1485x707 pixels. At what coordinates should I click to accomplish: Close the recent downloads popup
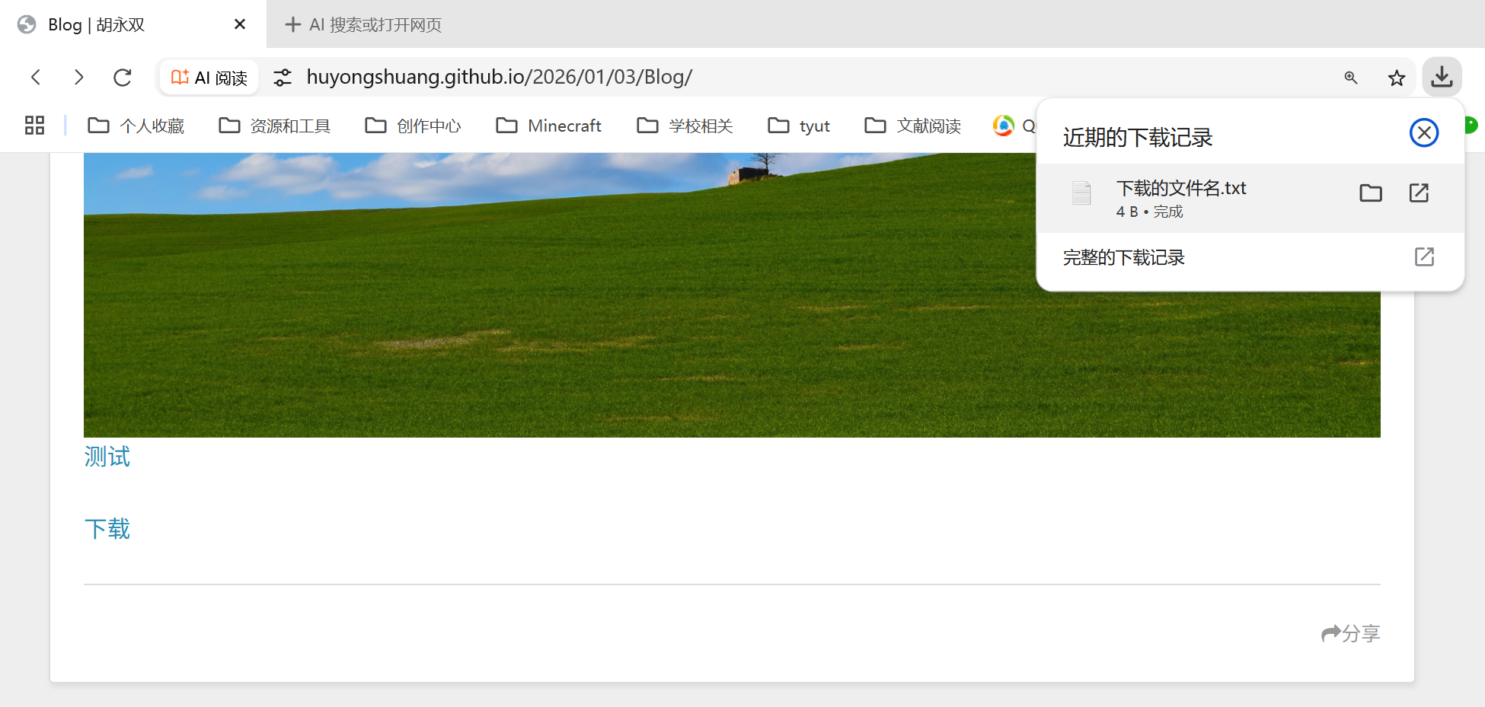click(x=1423, y=133)
